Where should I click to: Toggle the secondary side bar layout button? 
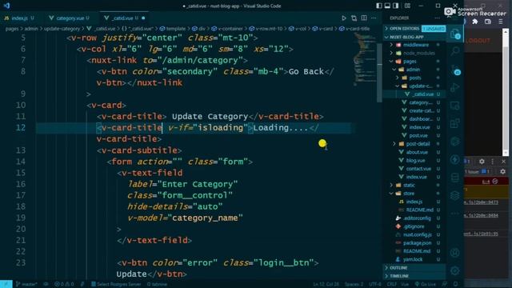[x=396, y=6]
